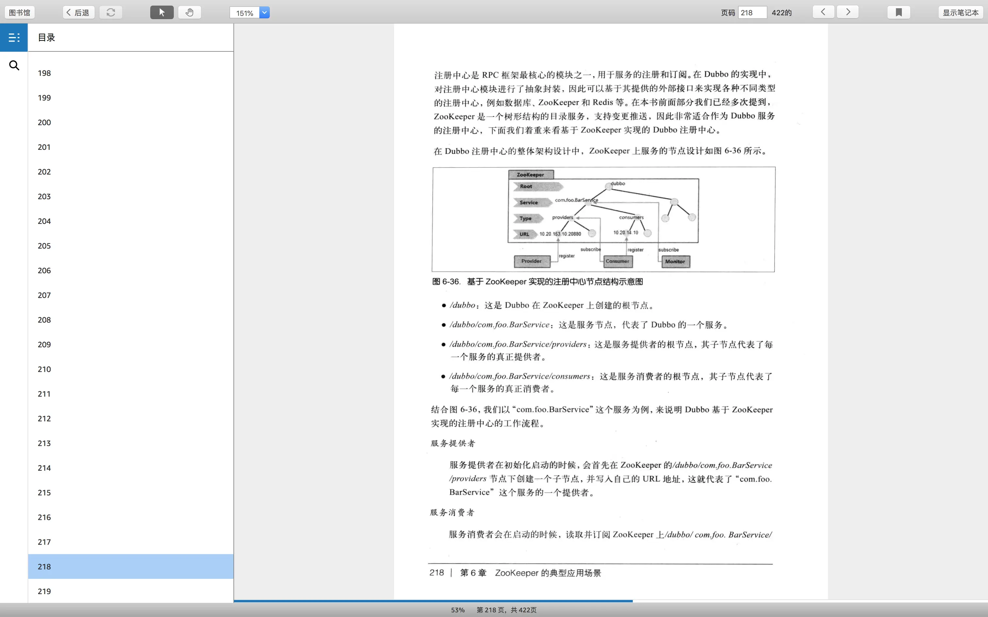Viewport: 988px width, 617px height.
Task: Select the arrow pointer tool
Action: pyautogui.click(x=162, y=12)
